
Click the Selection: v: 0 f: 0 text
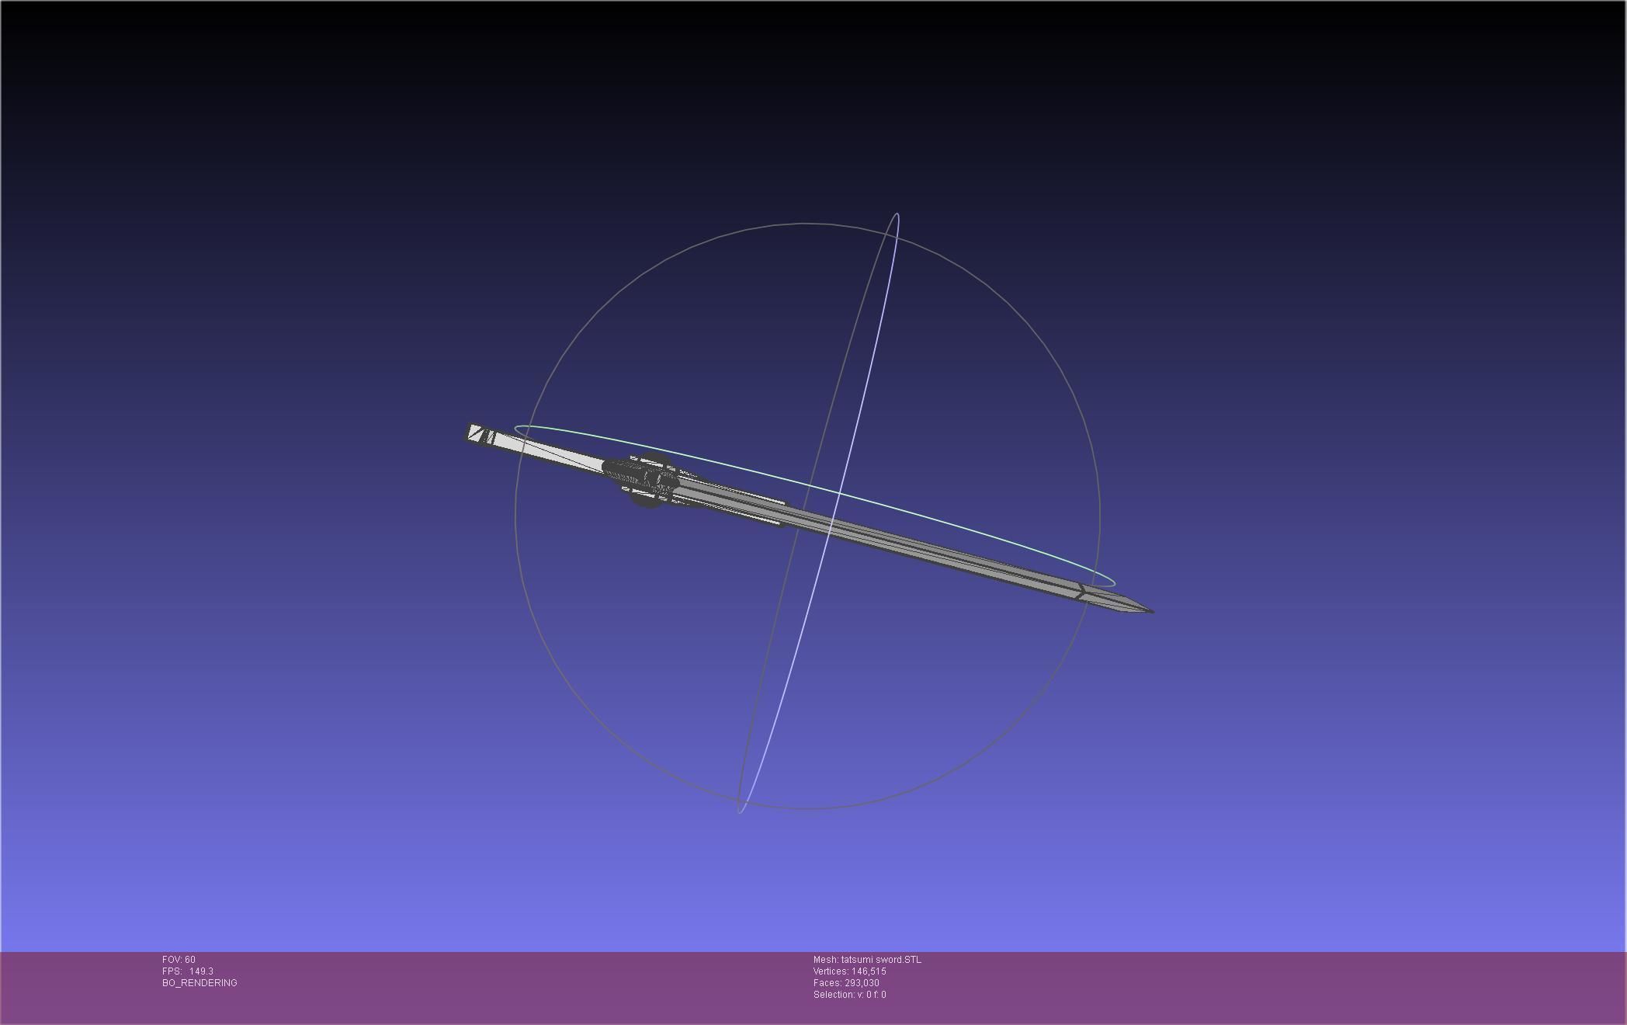point(849,995)
